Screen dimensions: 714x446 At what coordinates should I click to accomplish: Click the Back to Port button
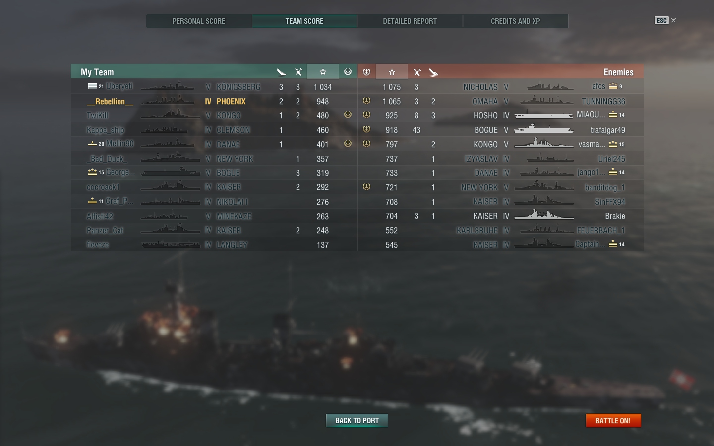coord(357,421)
